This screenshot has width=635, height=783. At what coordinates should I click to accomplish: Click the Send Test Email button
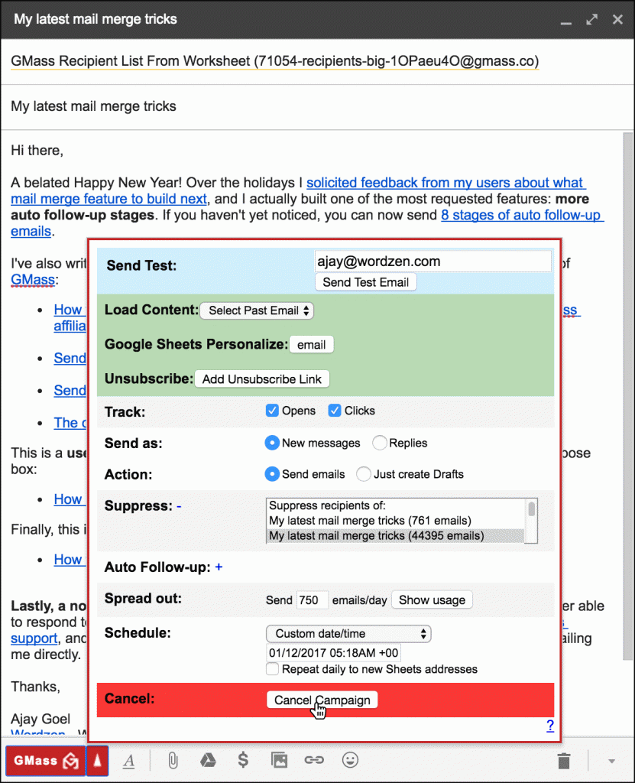coord(365,282)
